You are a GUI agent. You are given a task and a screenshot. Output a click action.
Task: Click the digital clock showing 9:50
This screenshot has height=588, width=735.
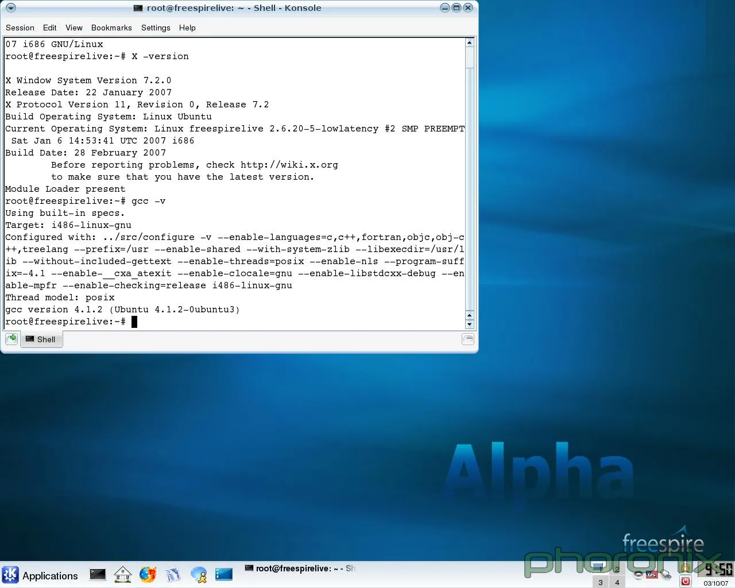click(x=716, y=569)
